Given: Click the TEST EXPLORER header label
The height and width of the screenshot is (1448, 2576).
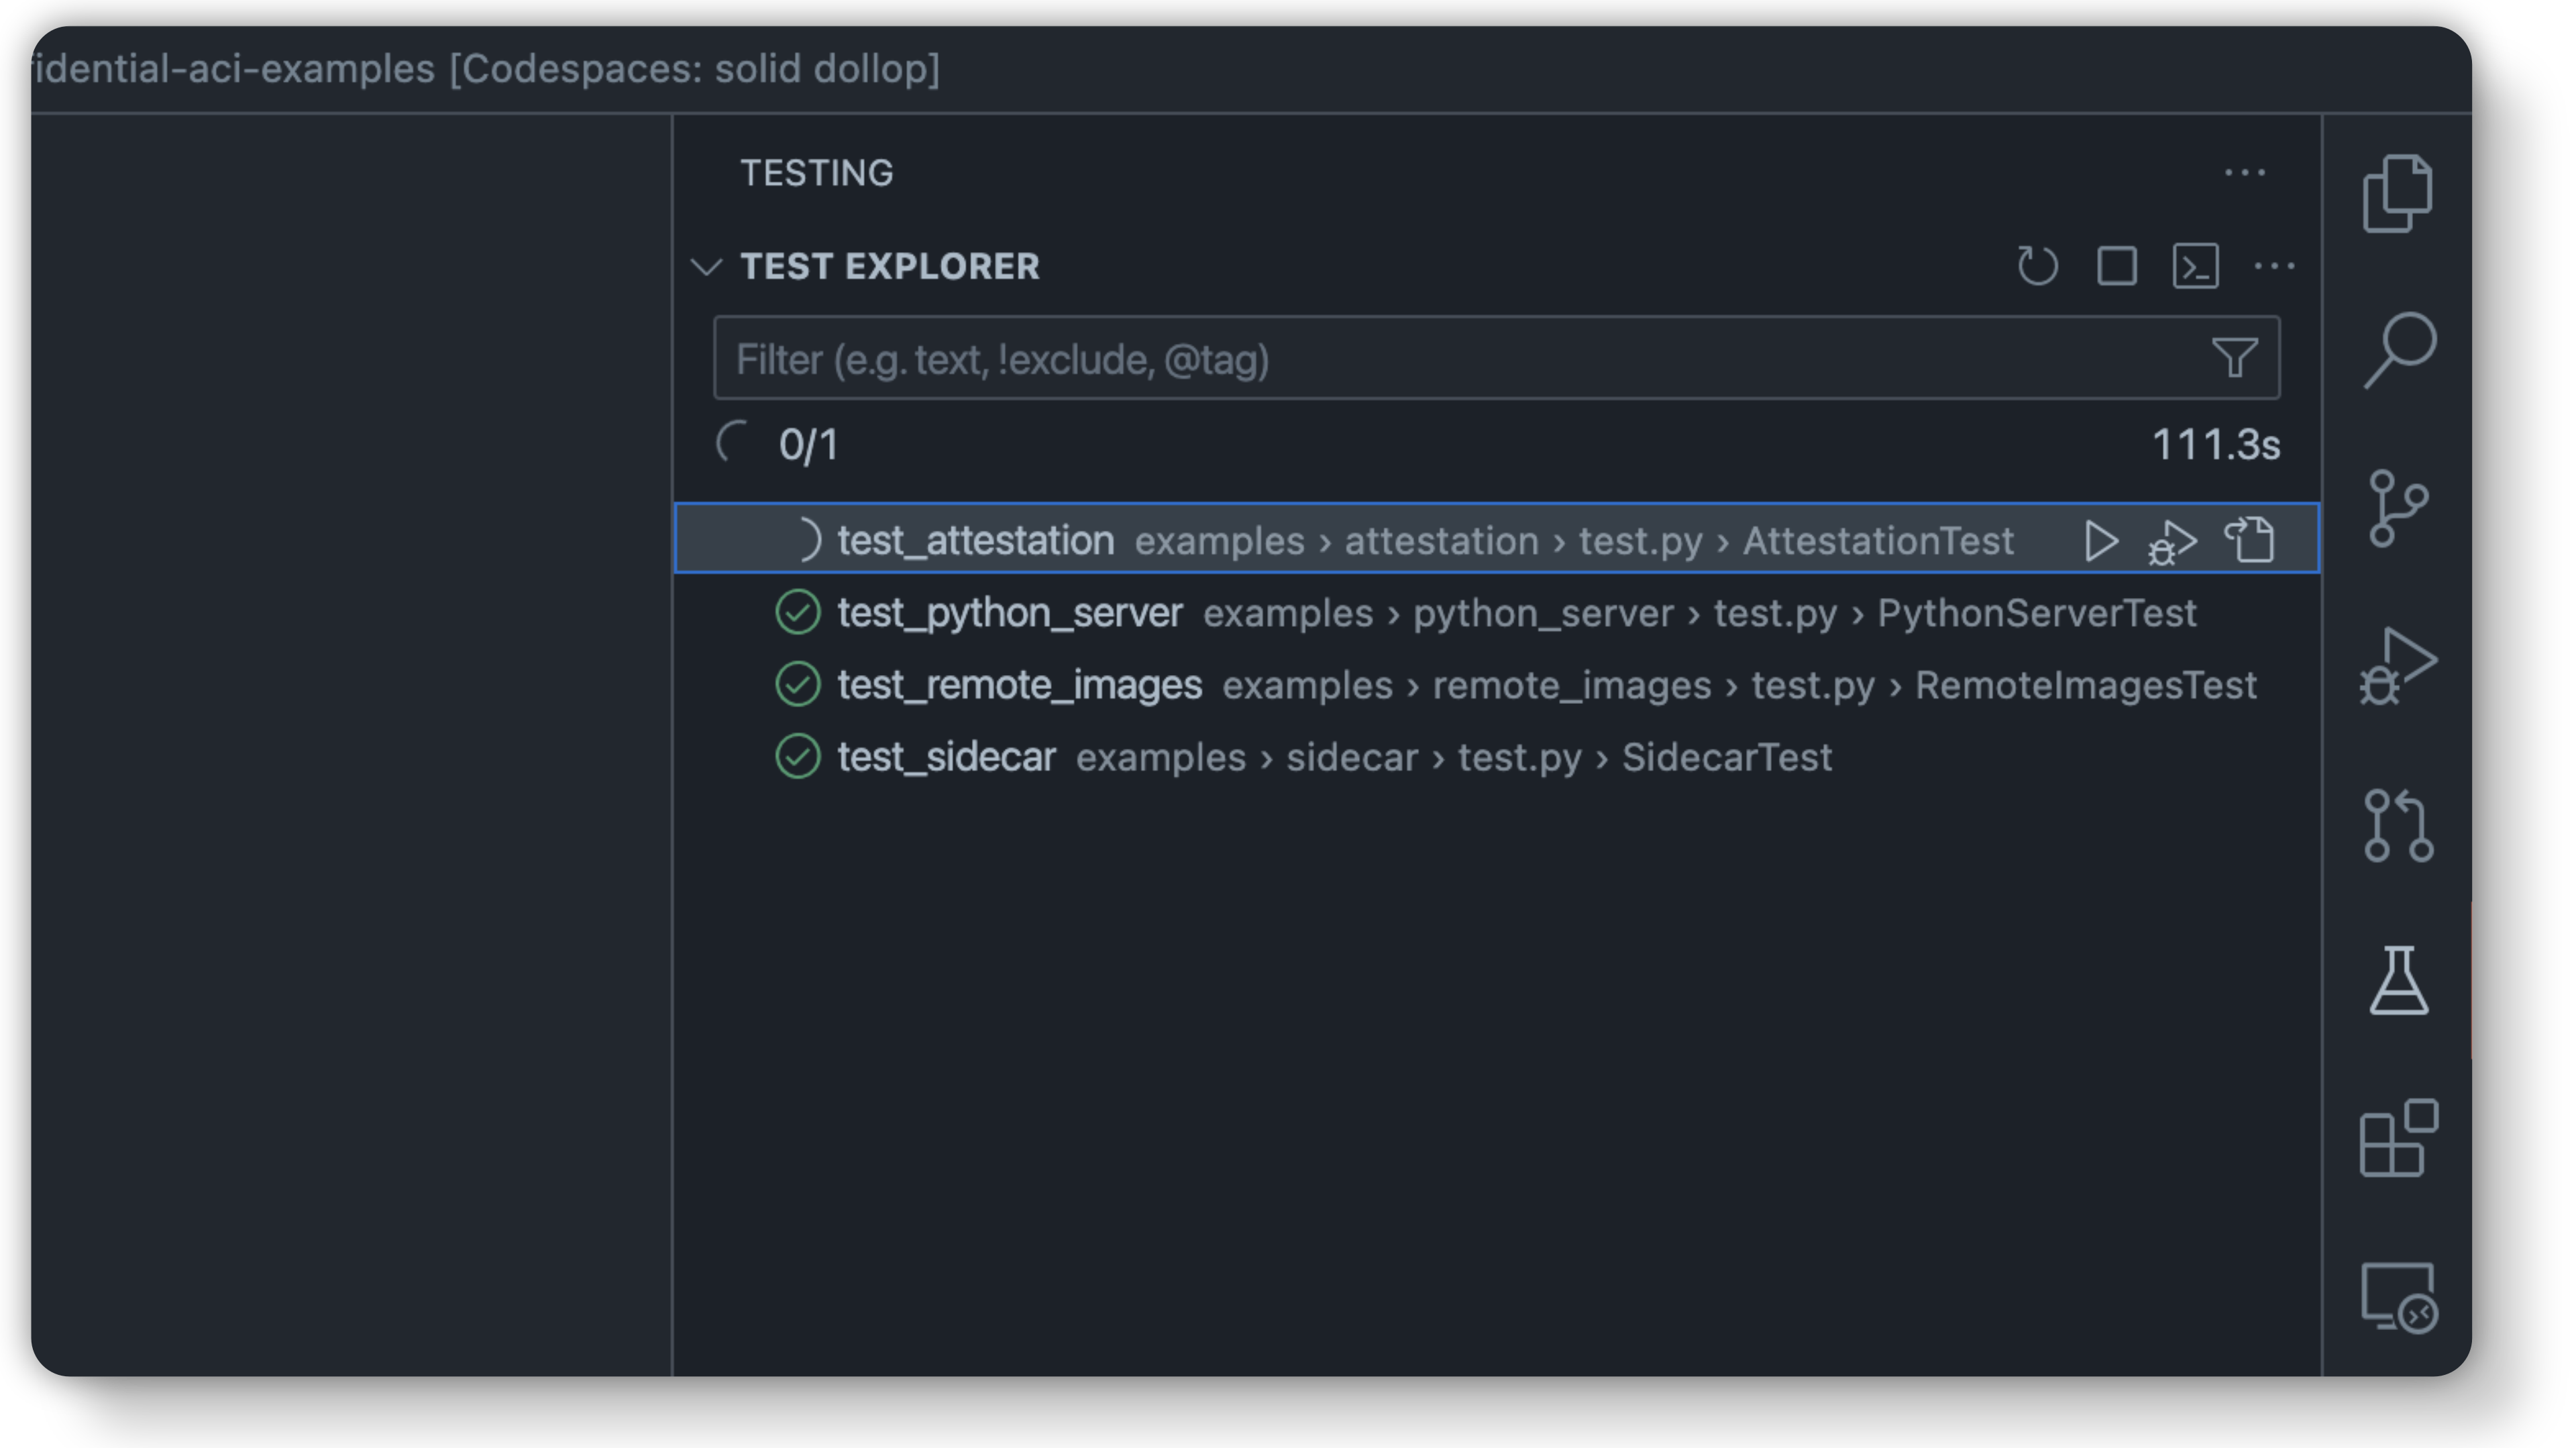Looking at the screenshot, I should (x=889, y=267).
